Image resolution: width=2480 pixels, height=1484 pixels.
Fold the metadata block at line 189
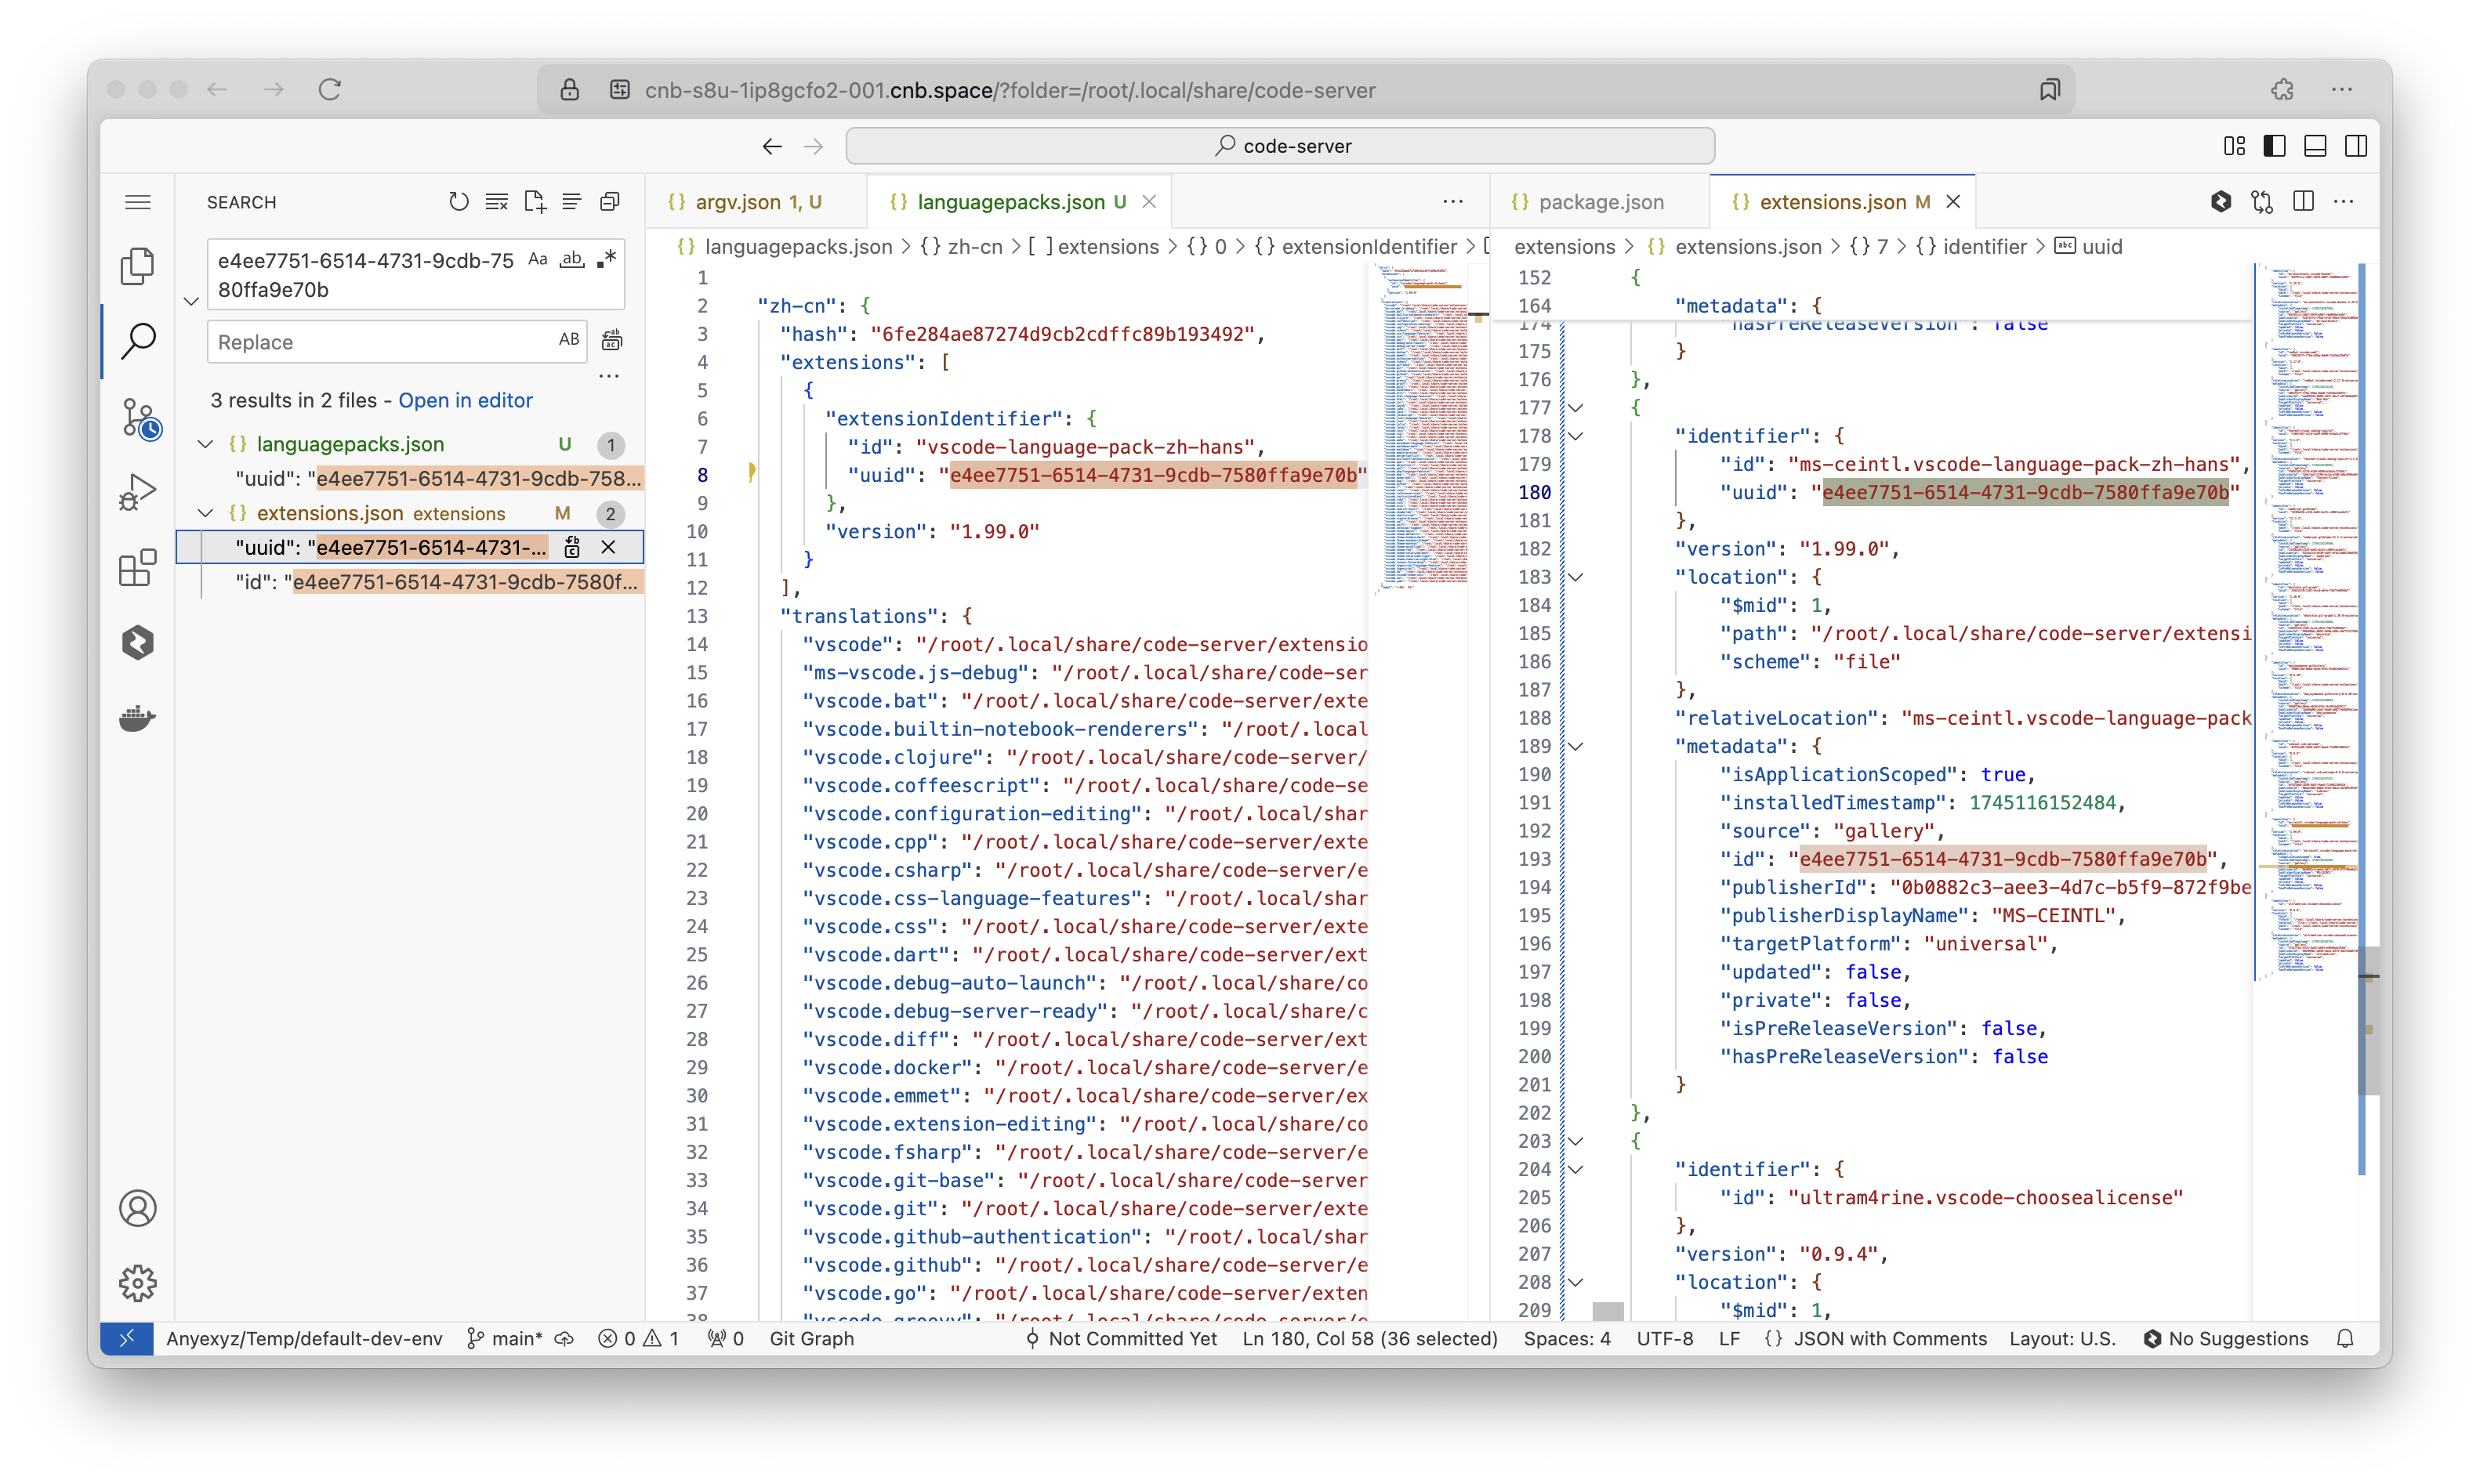(x=1575, y=746)
